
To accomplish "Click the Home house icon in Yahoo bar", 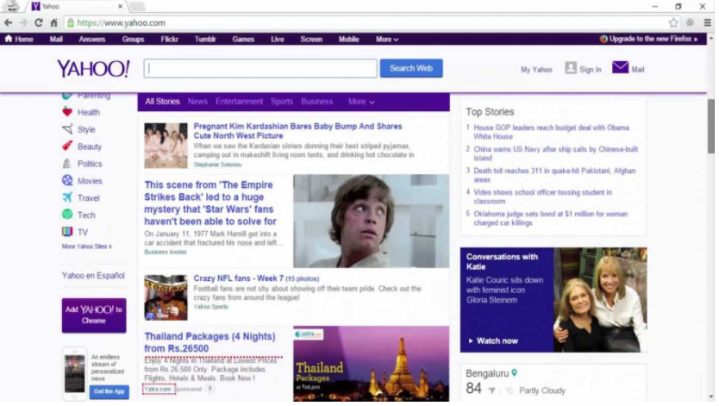I will click(9, 39).
